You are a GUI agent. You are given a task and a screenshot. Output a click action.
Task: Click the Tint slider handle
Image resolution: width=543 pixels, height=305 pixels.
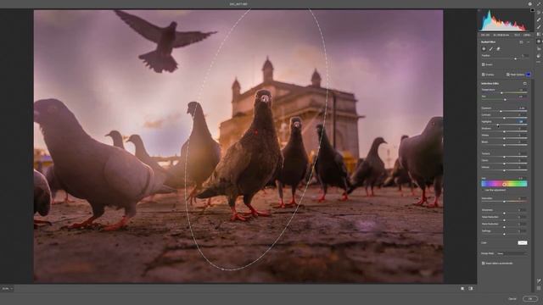(x=506, y=100)
